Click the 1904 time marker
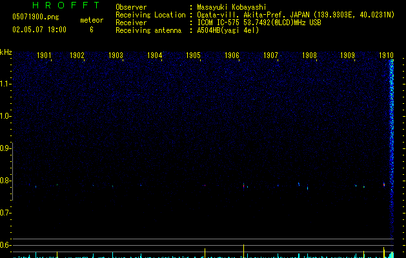The width and height of the screenshot is (406, 258). 154,55
